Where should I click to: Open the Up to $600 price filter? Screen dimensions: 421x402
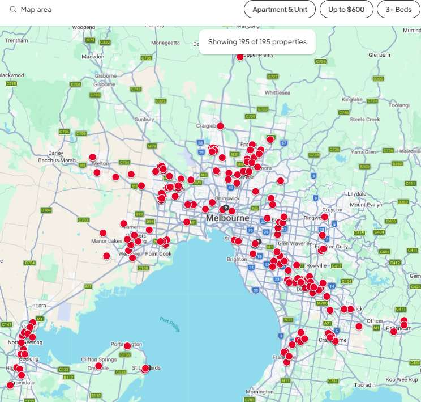(x=346, y=10)
